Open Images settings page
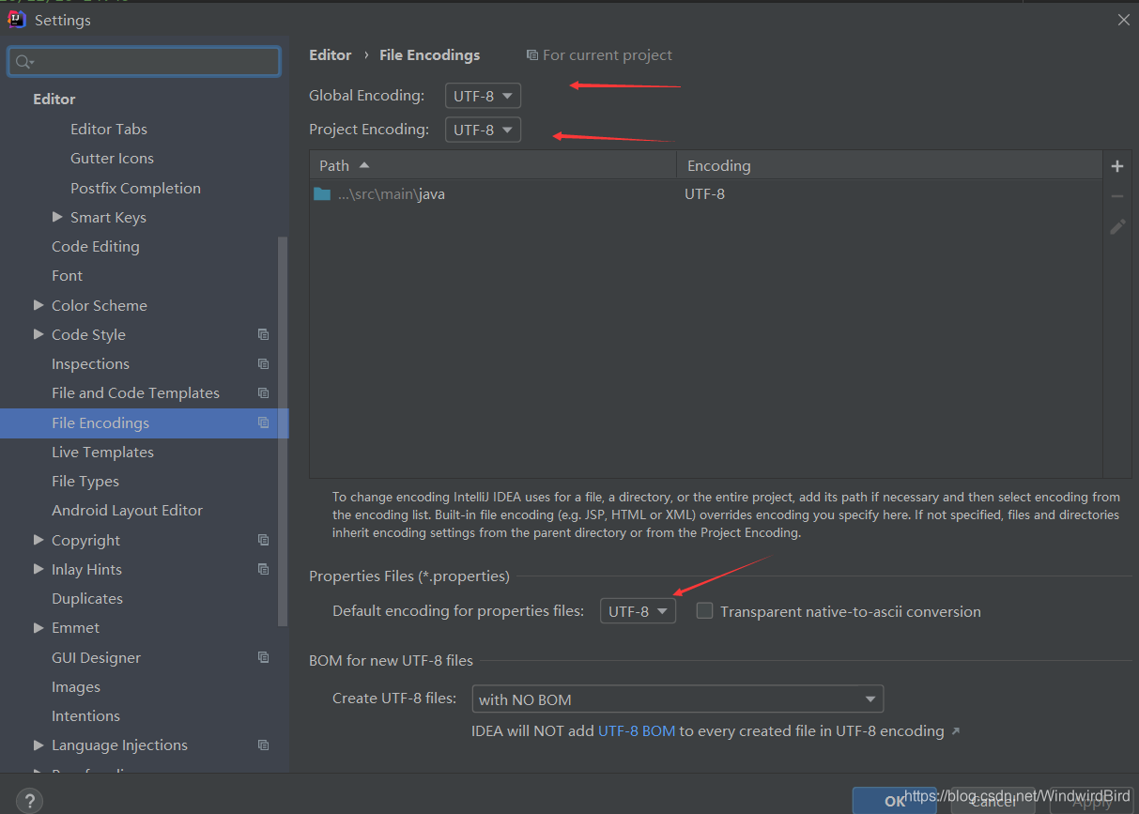 pyautogui.click(x=76, y=686)
